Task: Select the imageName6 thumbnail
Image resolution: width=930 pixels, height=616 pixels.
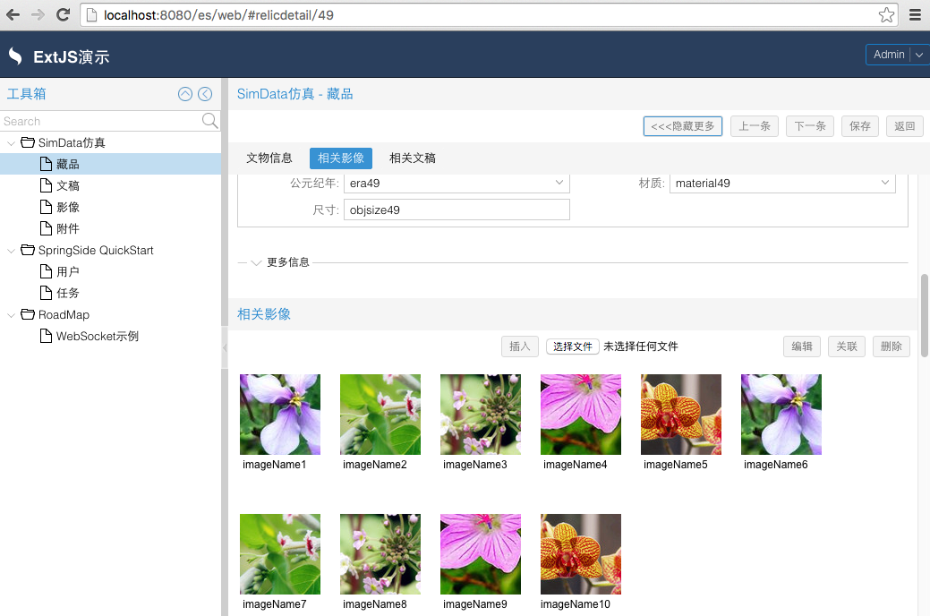Action: [781, 415]
